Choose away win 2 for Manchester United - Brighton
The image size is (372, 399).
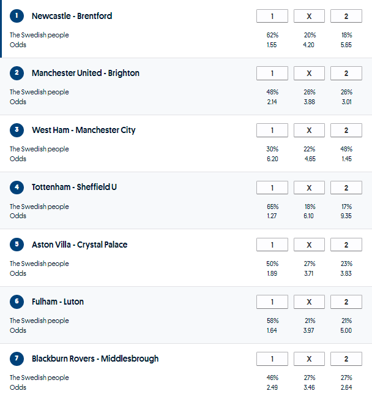346,74
